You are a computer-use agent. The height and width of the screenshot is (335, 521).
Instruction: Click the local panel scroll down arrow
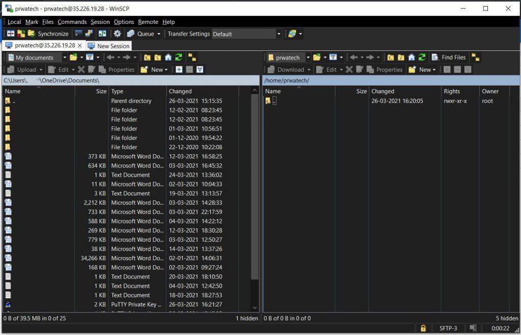tap(255, 308)
